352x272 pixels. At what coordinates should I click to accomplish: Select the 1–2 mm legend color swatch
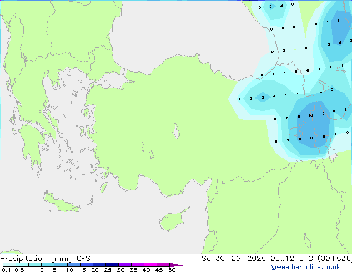[35, 265]
